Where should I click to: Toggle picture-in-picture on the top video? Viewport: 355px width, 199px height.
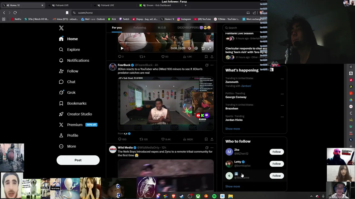(203, 48)
